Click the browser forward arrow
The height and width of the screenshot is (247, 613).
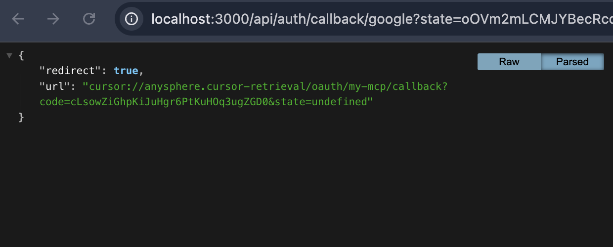pyautogui.click(x=53, y=19)
